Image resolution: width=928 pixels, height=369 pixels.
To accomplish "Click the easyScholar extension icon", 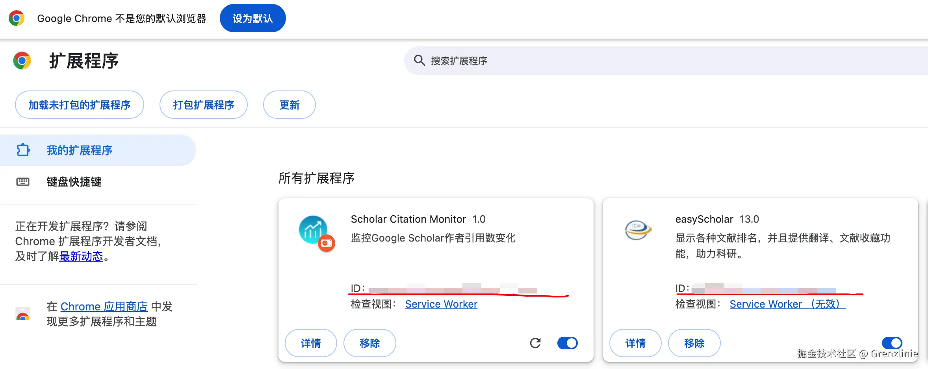I will (x=638, y=230).
